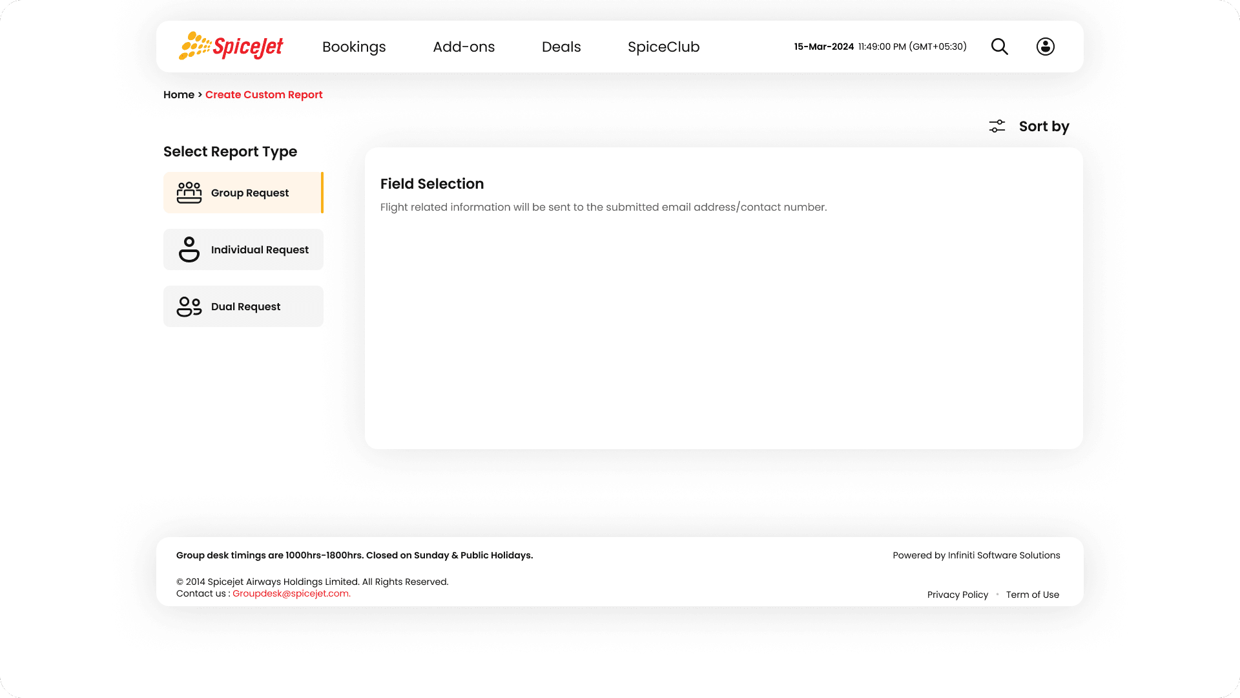Open the user profile icon
Screen dimensions: 1240x698
coord(1045,47)
